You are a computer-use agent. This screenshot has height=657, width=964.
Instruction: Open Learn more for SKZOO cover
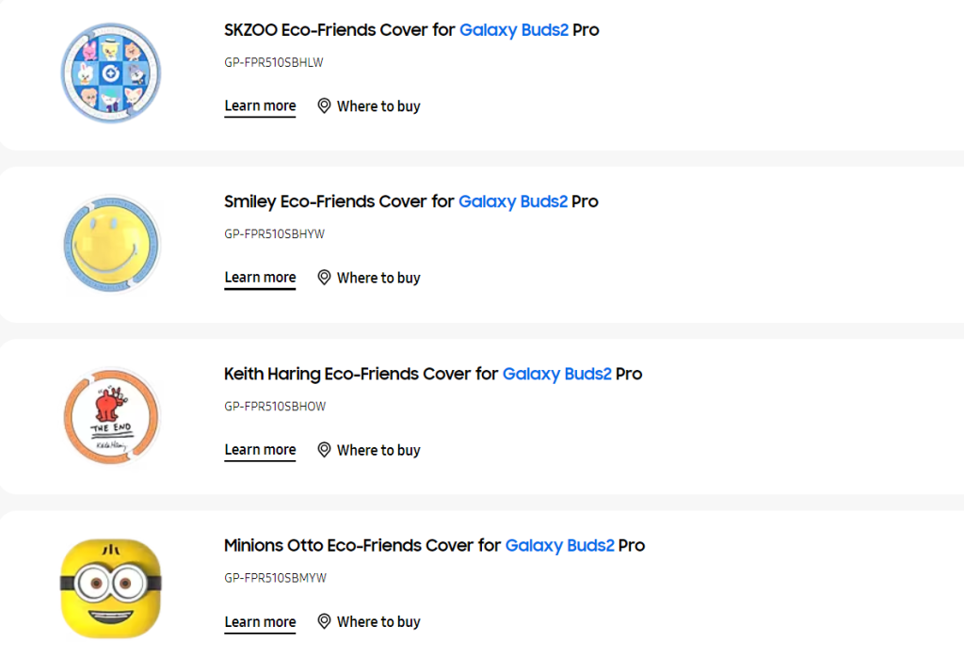[260, 106]
